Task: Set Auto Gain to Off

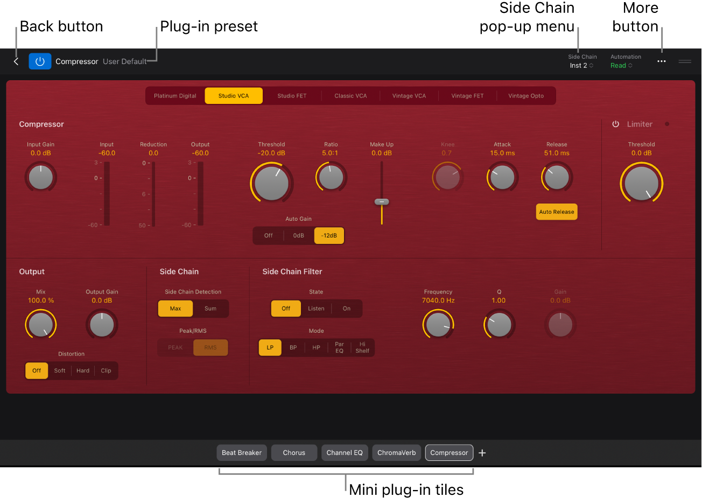Action: pos(269,235)
